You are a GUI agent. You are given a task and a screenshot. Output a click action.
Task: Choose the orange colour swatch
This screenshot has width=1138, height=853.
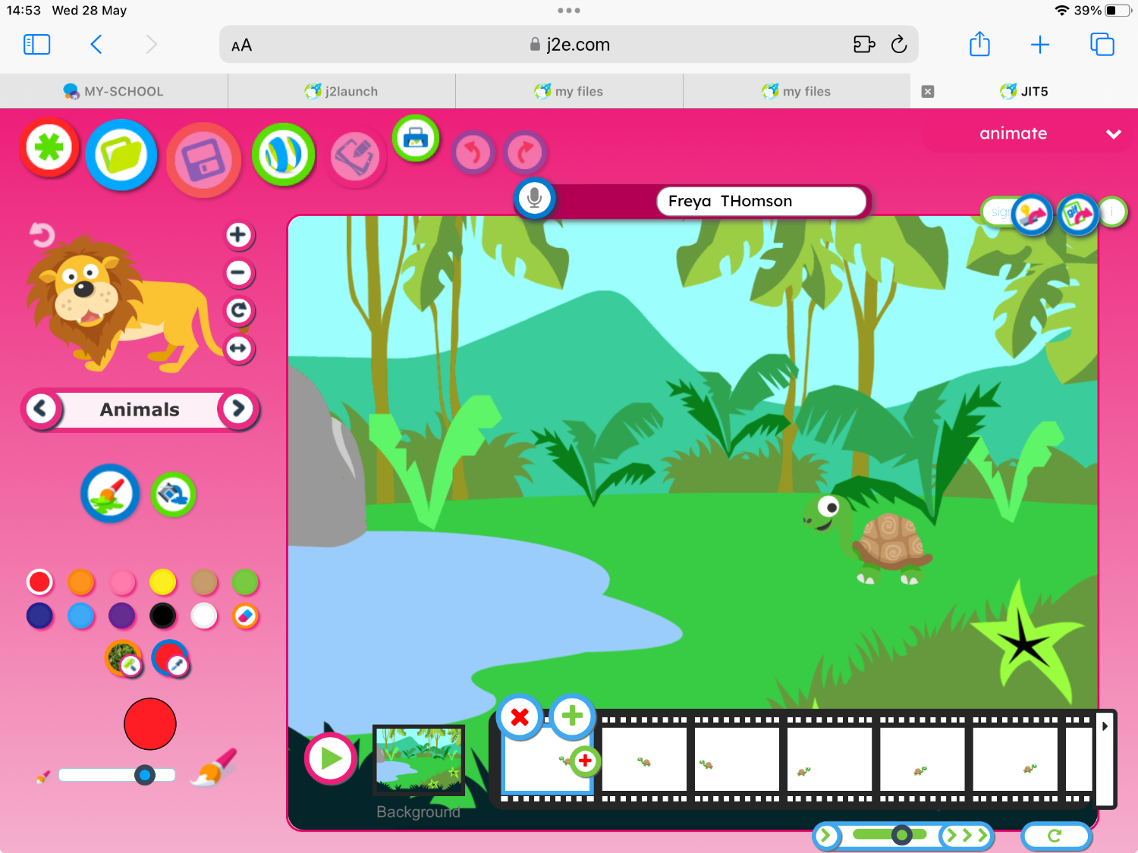80,582
